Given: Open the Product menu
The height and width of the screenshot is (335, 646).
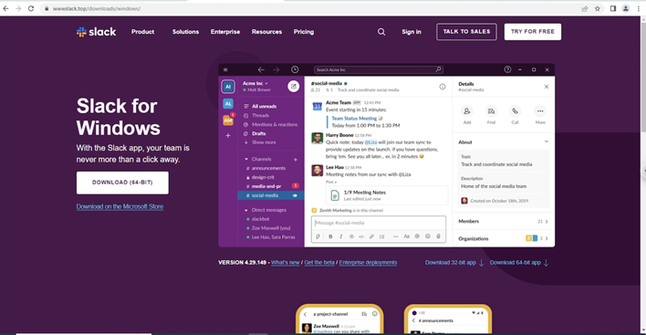Looking at the screenshot, I should coord(142,32).
